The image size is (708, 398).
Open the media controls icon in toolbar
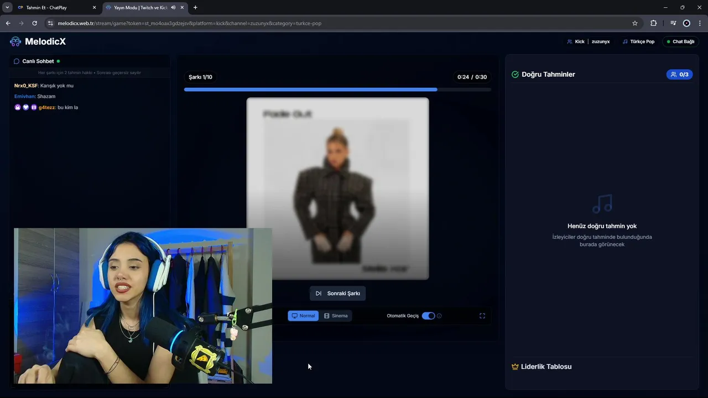[673, 23]
